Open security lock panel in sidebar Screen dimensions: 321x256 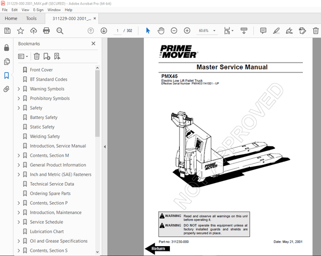click(x=7, y=48)
